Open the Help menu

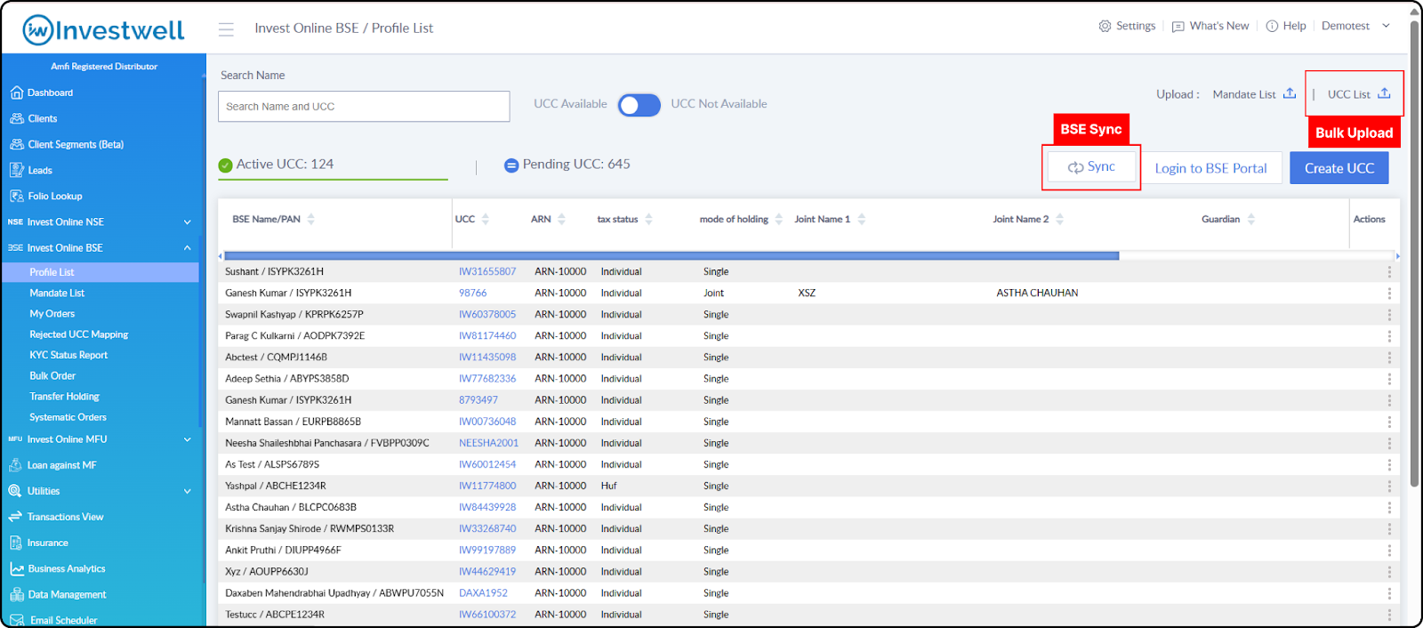coord(1286,26)
